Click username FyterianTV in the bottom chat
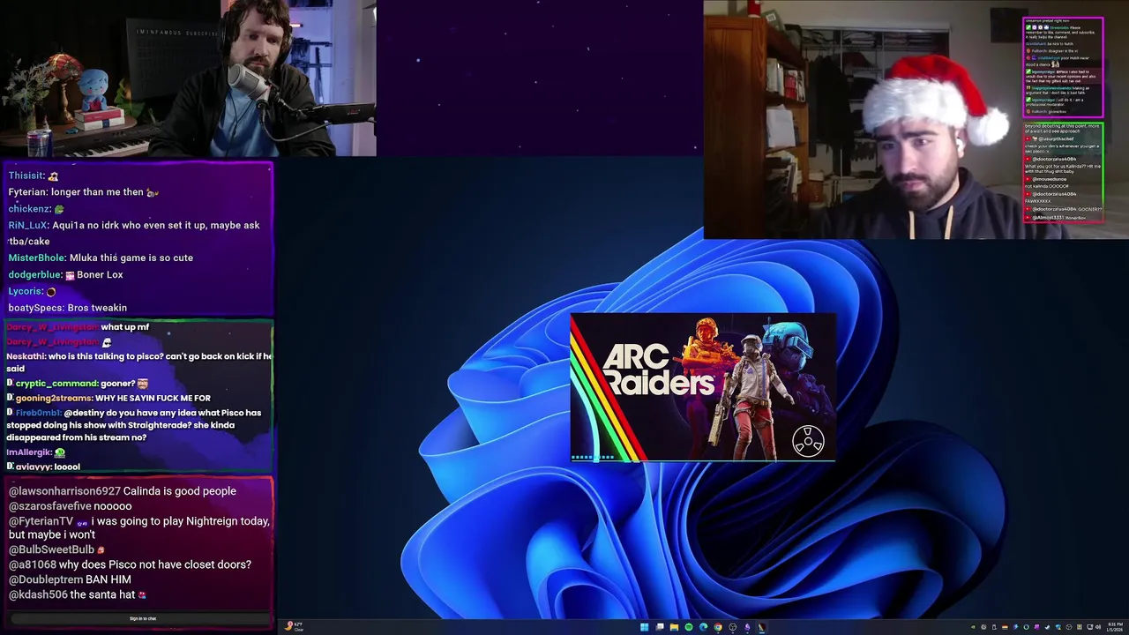 coord(42,521)
